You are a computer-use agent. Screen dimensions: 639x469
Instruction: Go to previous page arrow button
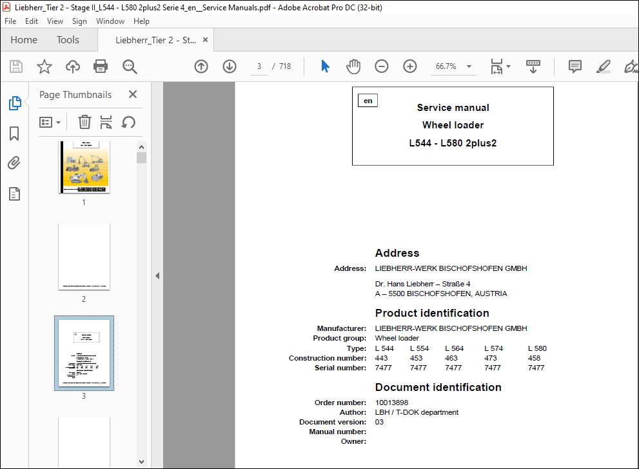coord(201,66)
